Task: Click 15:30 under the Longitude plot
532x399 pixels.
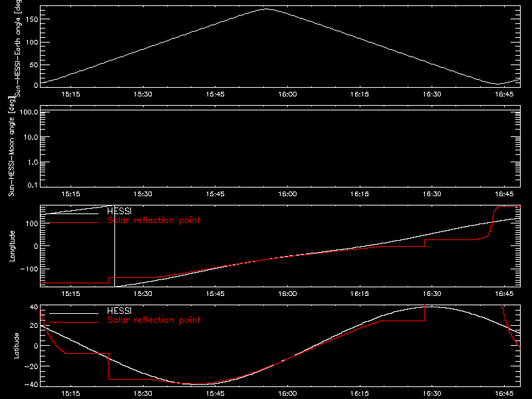Action: tap(143, 294)
